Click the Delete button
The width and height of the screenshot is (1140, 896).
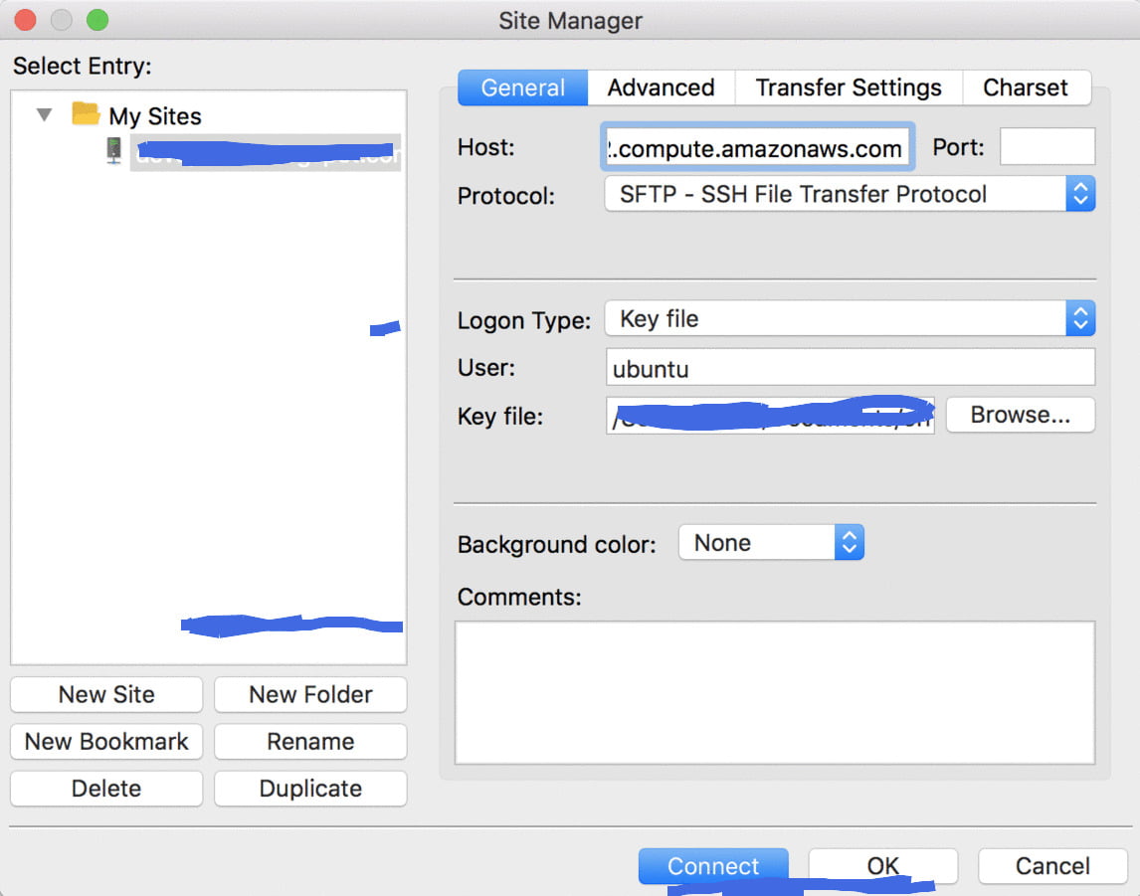point(106,789)
